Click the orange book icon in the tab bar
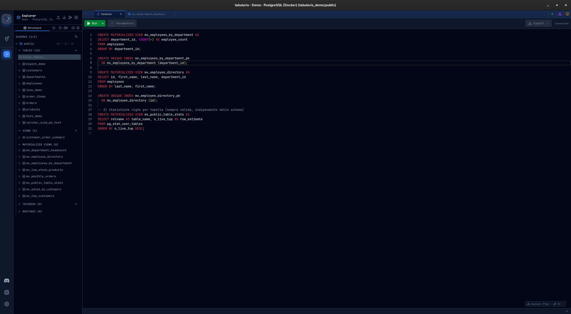 click(x=567, y=14)
